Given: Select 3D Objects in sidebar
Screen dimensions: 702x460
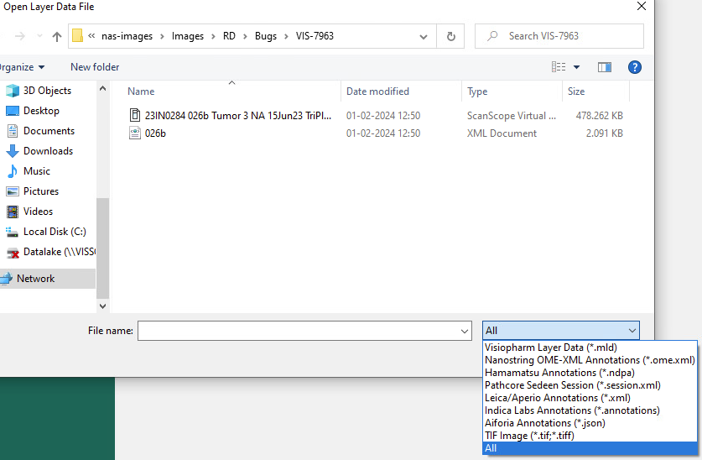Looking at the screenshot, I should pos(47,91).
